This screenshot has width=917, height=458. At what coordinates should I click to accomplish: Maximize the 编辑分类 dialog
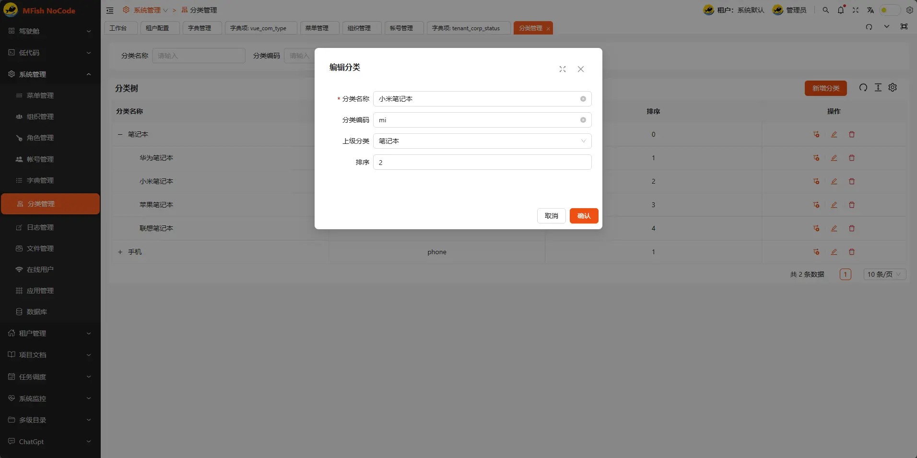point(563,69)
